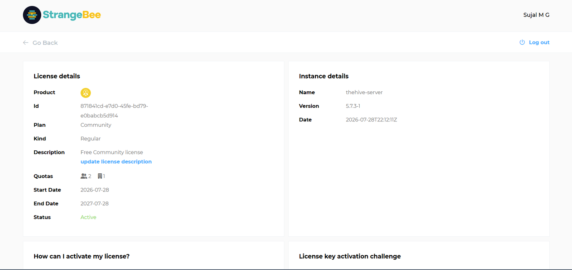Click the user name Sujal M G
572x270 pixels.
click(x=536, y=15)
